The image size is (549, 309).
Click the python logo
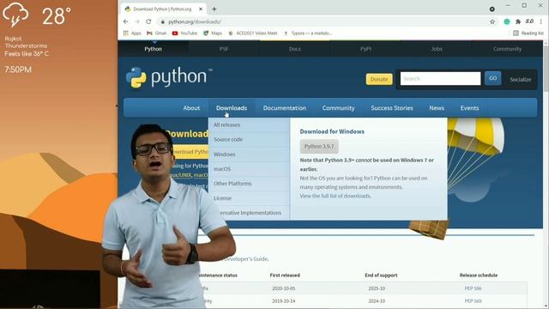pos(169,77)
